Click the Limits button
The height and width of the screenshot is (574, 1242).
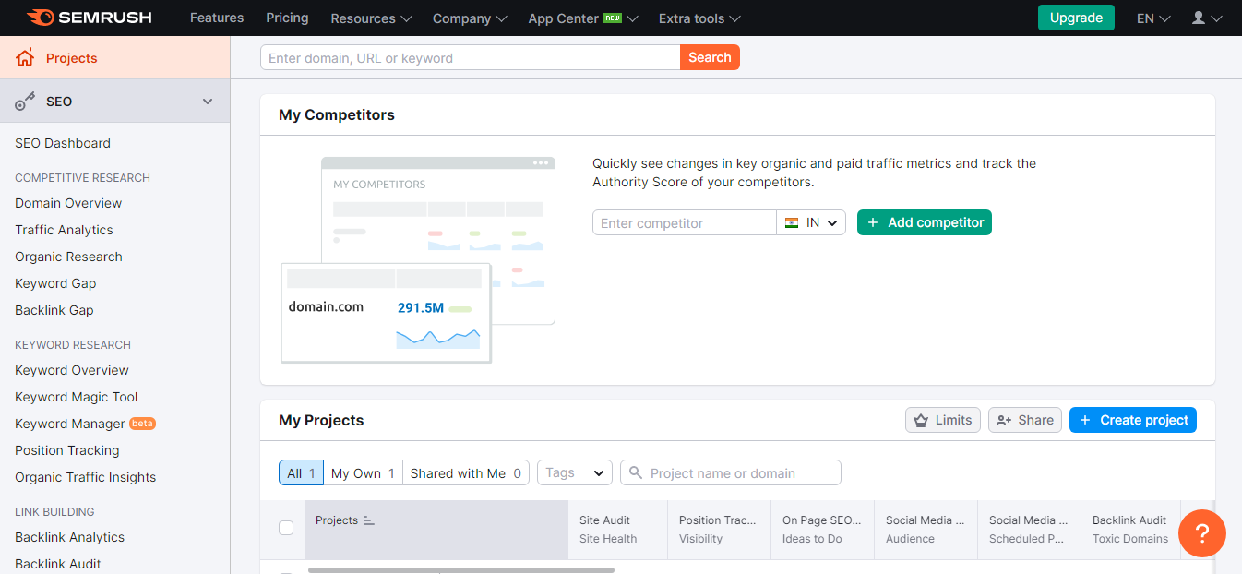(942, 420)
